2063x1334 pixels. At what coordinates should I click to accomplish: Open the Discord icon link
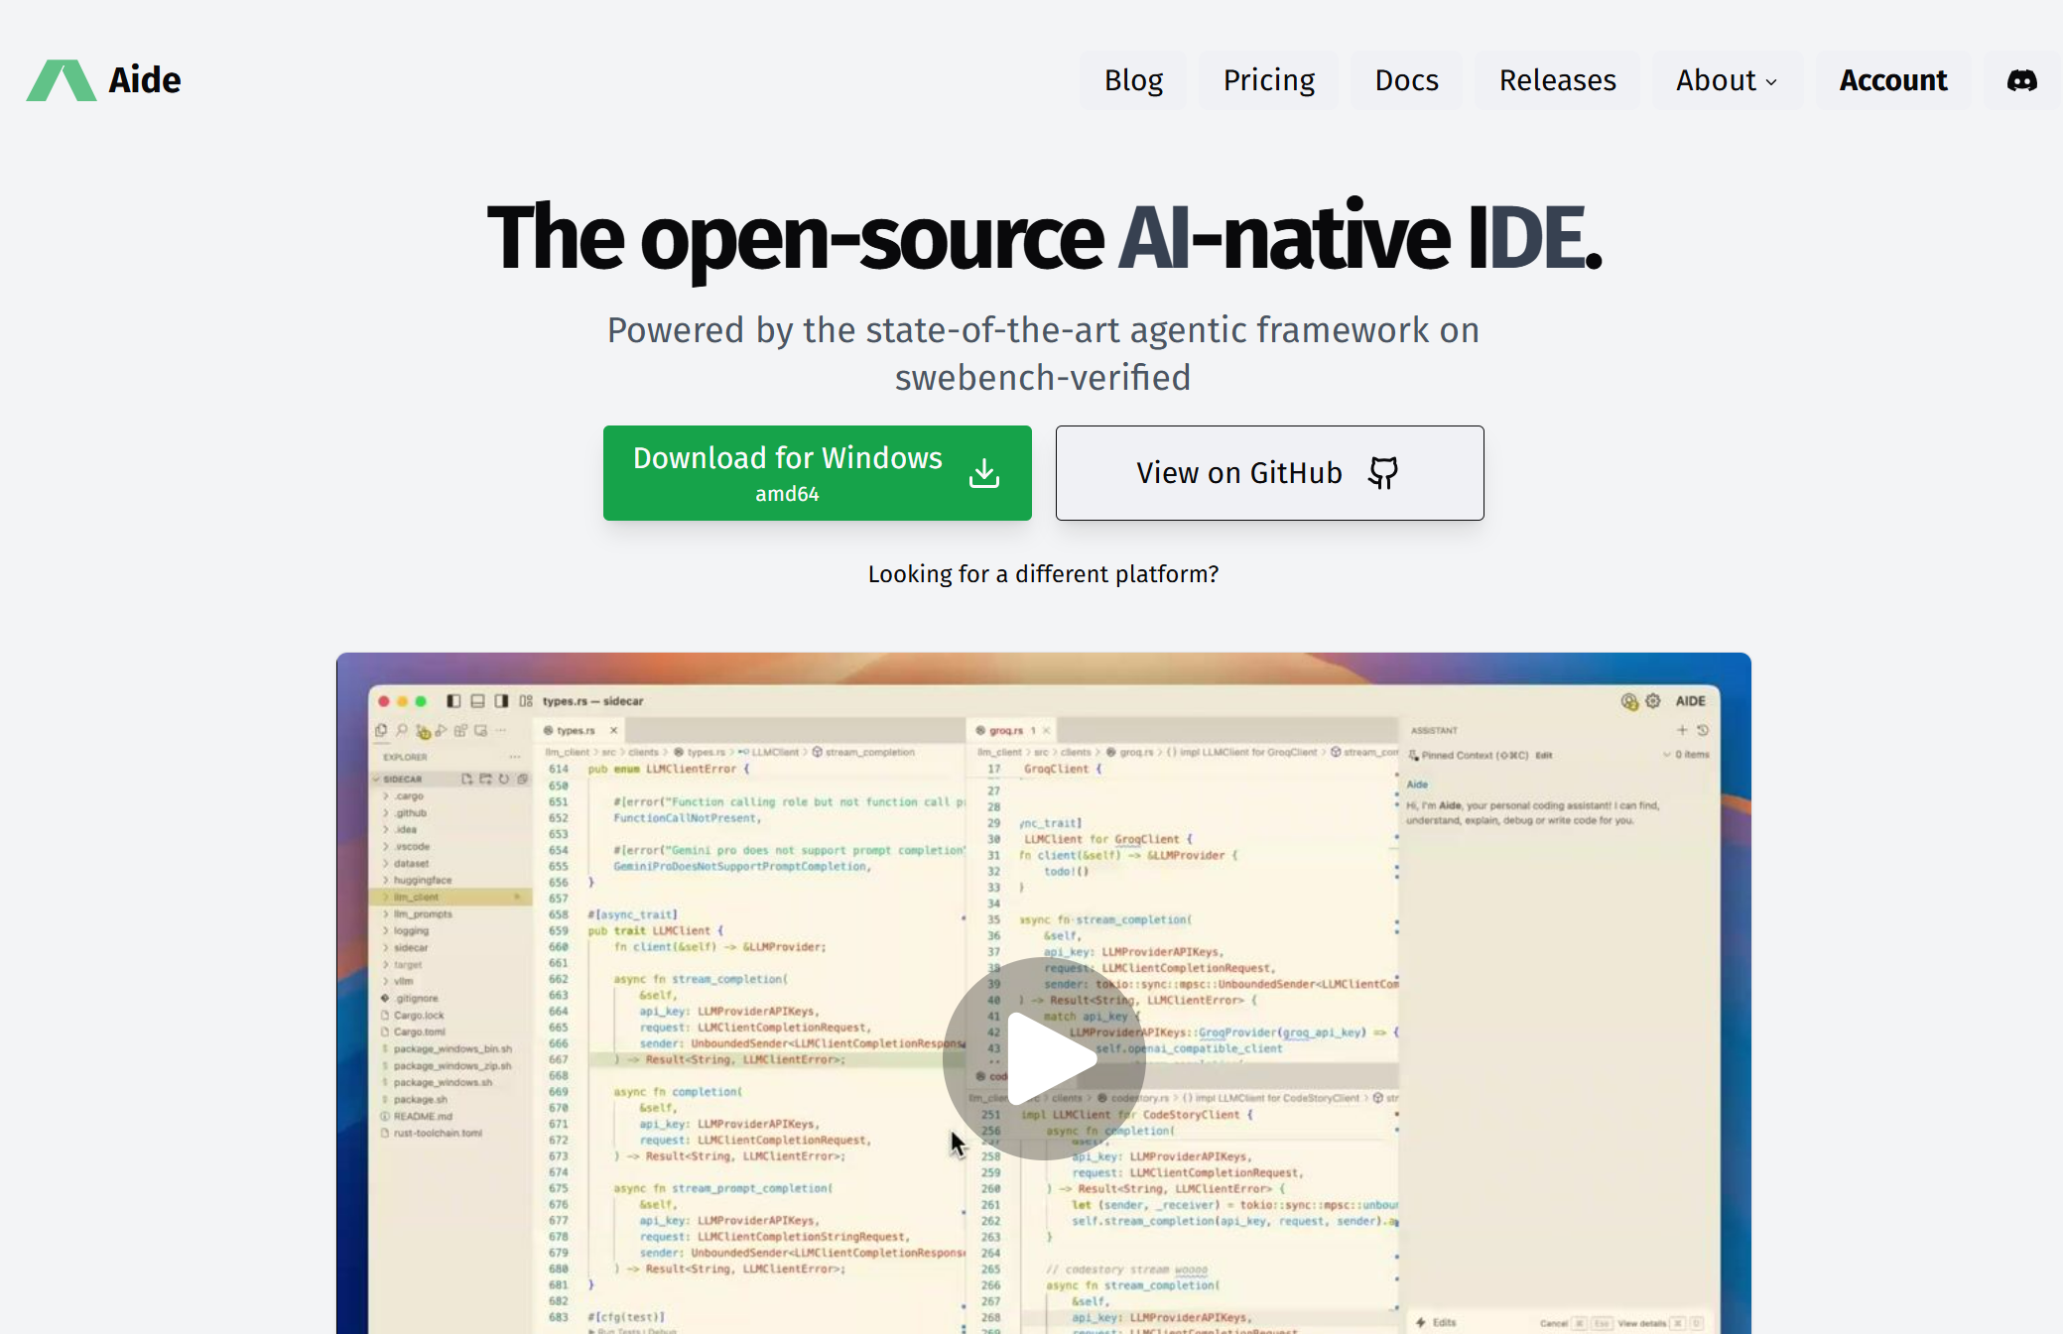coord(2021,80)
